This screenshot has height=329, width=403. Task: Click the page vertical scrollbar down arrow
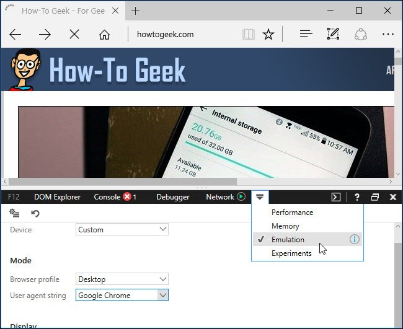[398, 174]
